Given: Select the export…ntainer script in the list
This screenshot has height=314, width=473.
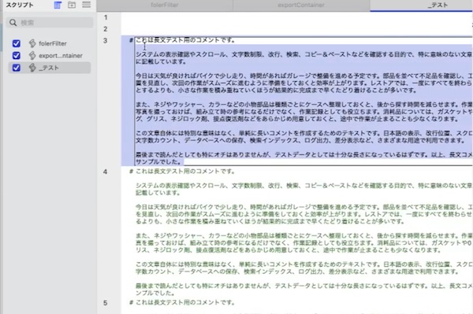Looking at the screenshot, I should click(x=50, y=55).
